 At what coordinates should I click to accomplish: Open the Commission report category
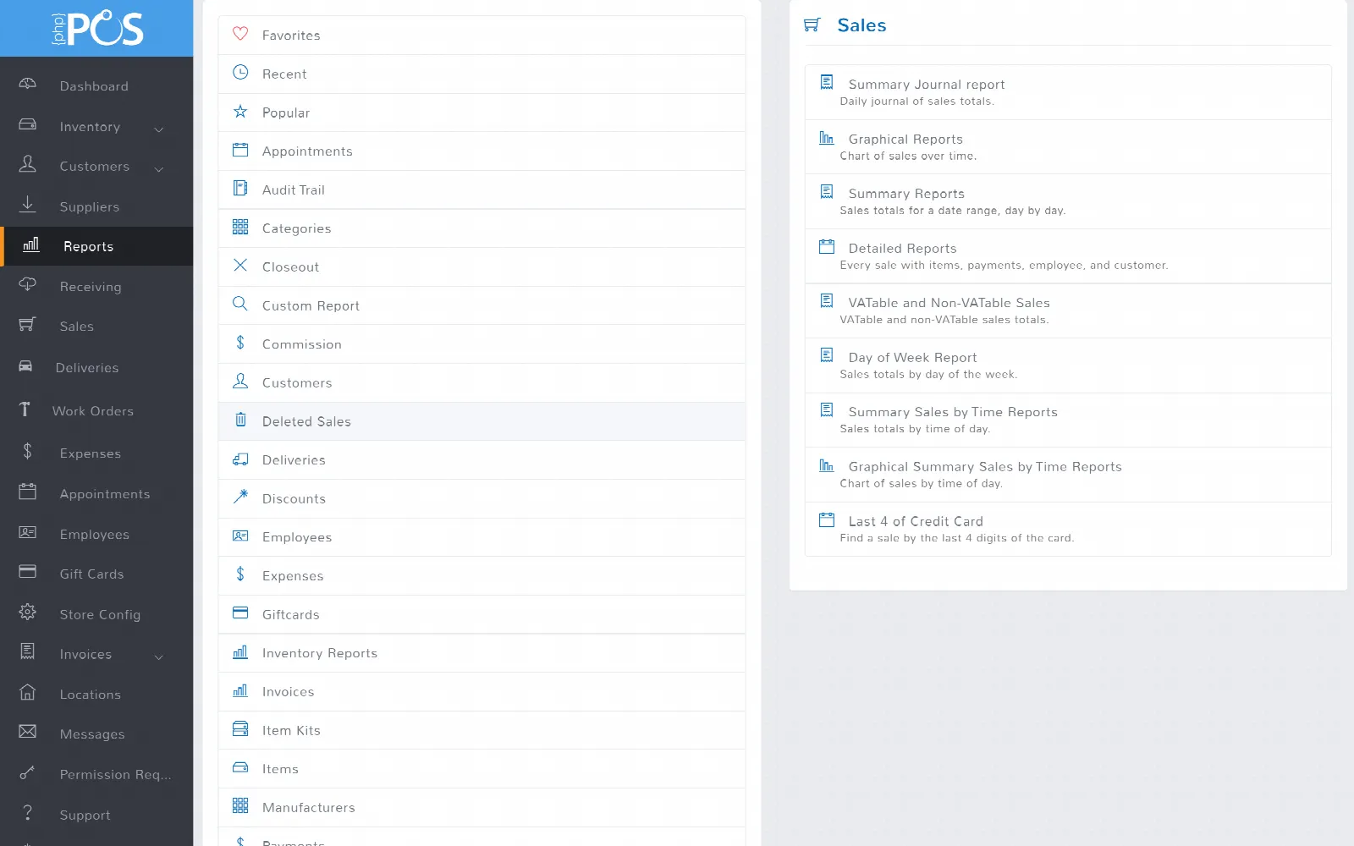pyautogui.click(x=482, y=344)
